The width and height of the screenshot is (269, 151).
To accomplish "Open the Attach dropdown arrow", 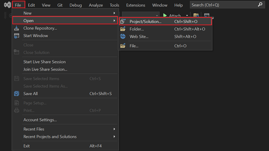I will (x=187, y=15).
